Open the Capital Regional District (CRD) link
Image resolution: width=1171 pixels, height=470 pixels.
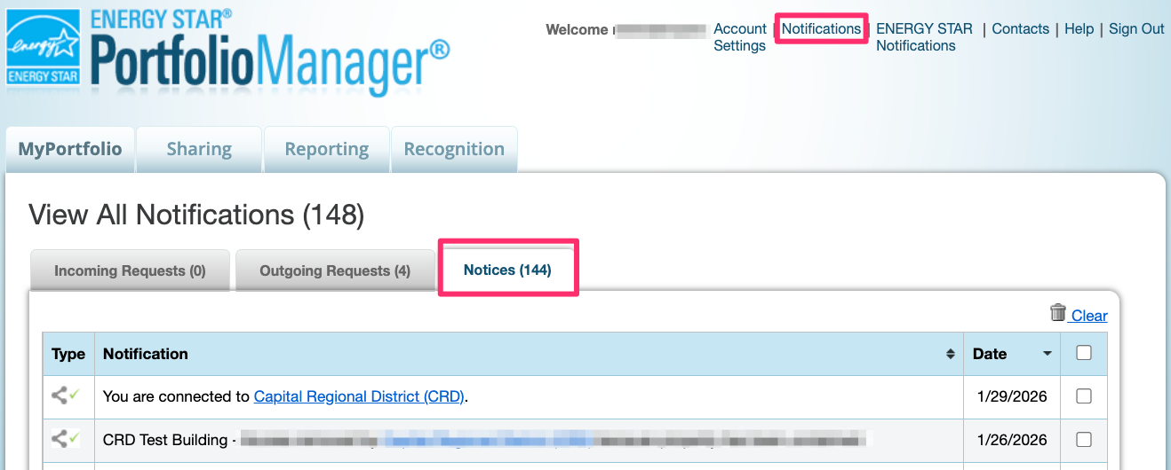(359, 396)
